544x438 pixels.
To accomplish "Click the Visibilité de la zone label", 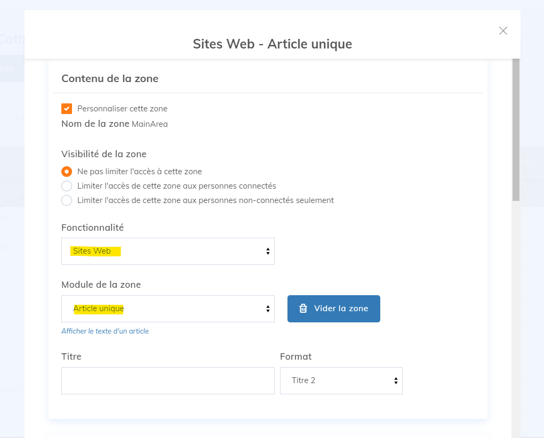I will (104, 154).
